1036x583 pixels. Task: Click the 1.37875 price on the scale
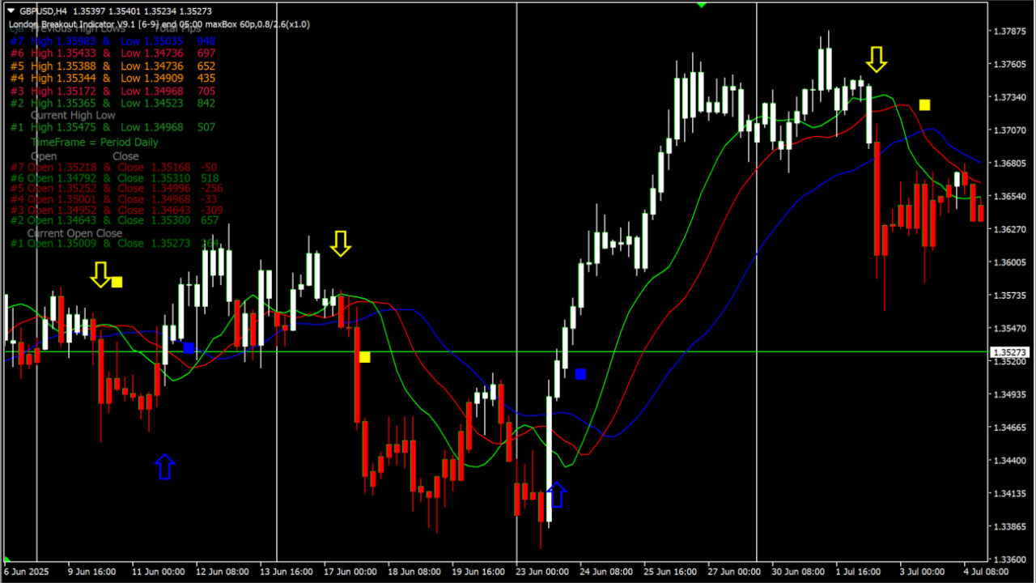(1008, 32)
